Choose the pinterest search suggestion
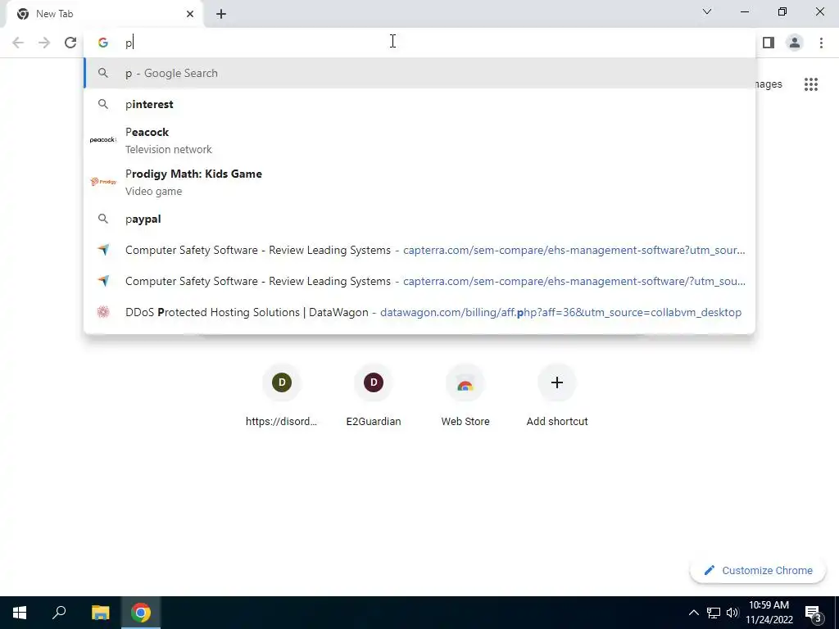Viewport: 839px width, 629px height. 419,104
